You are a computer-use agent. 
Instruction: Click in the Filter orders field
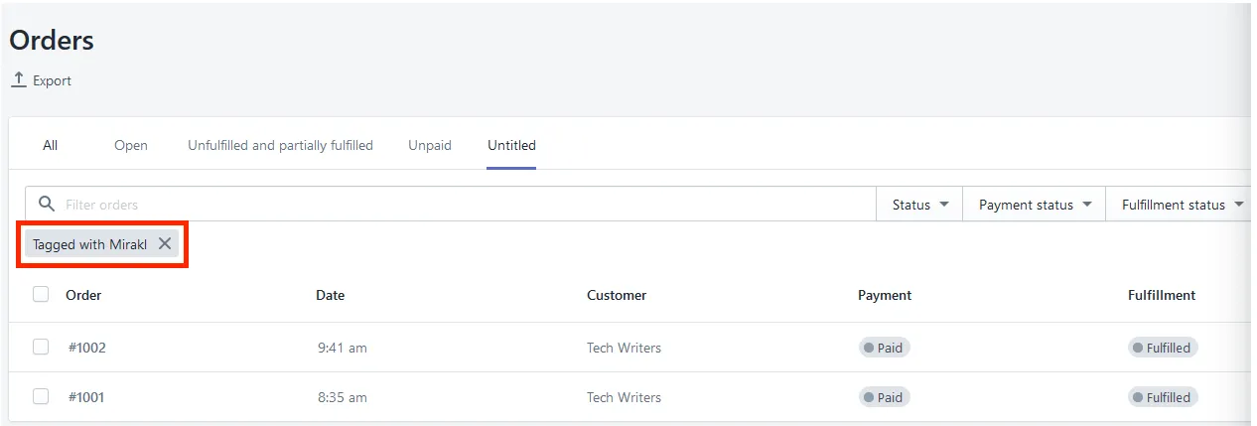click(451, 205)
